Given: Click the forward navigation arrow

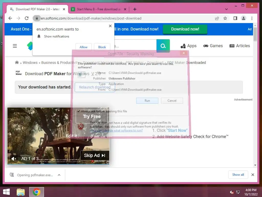Looking at the screenshot, I should (18, 18).
